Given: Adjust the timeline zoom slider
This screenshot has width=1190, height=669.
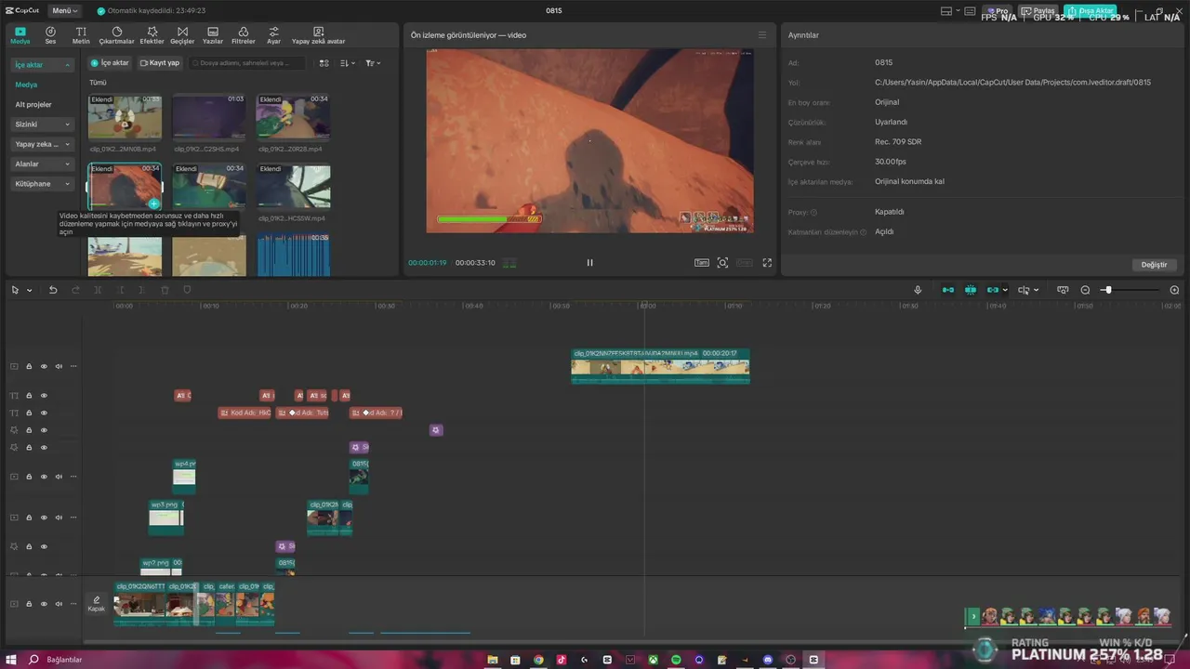Looking at the screenshot, I should tap(1107, 290).
